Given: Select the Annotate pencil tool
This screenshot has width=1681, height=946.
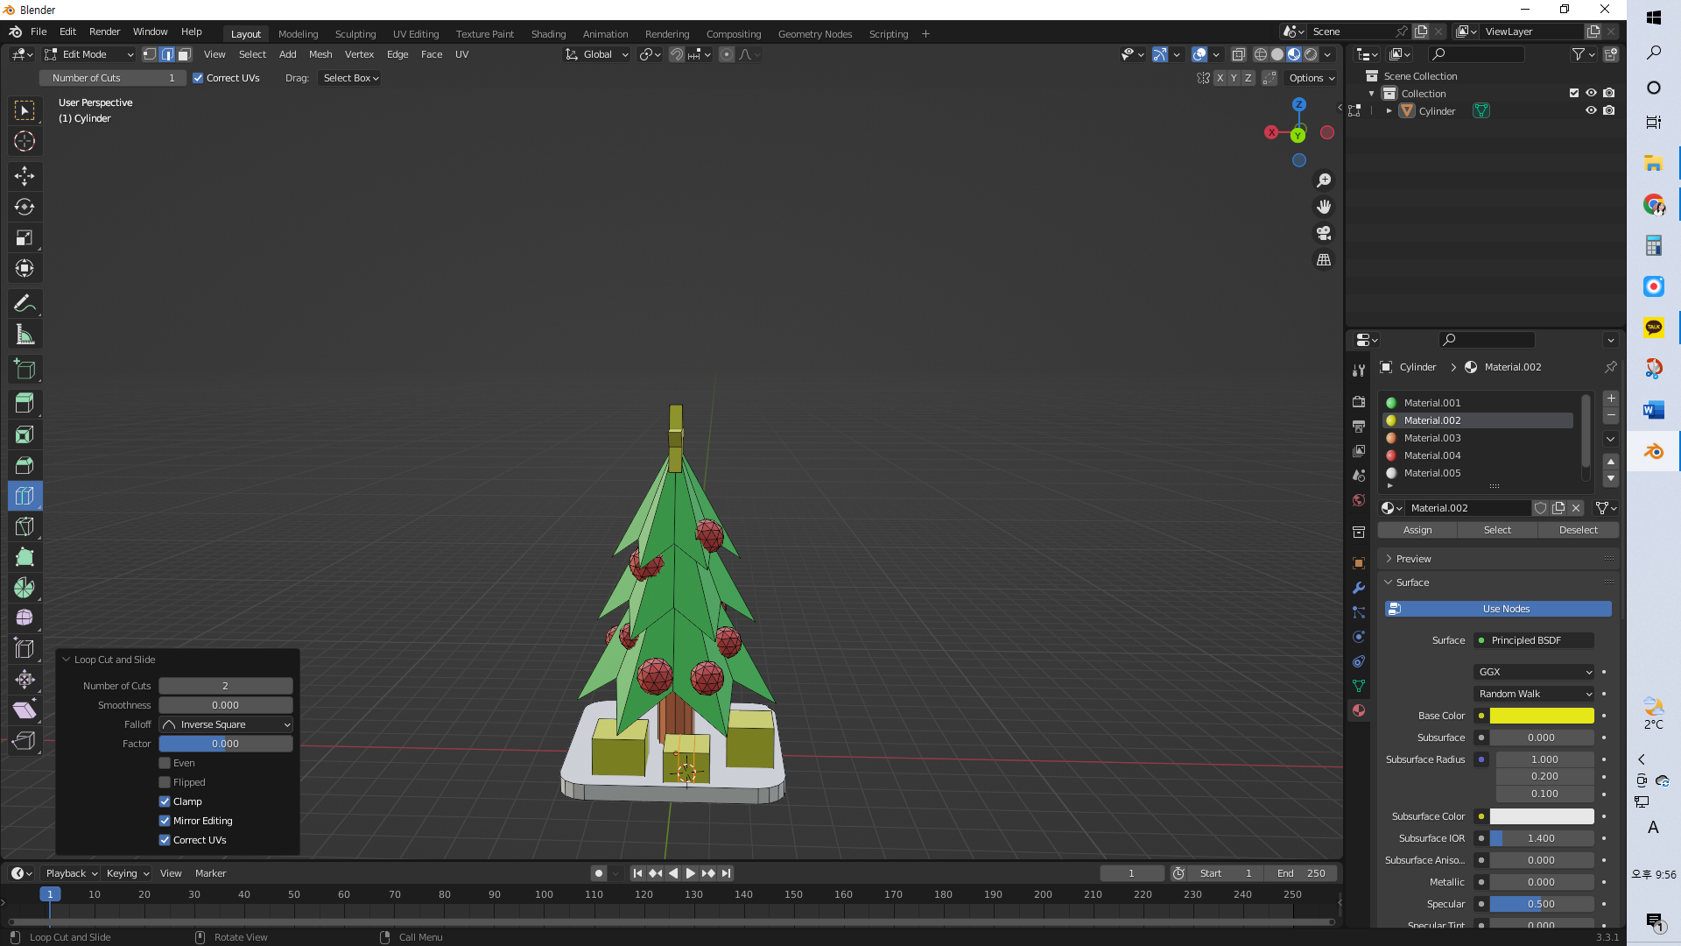Looking at the screenshot, I should pos(25,304).
